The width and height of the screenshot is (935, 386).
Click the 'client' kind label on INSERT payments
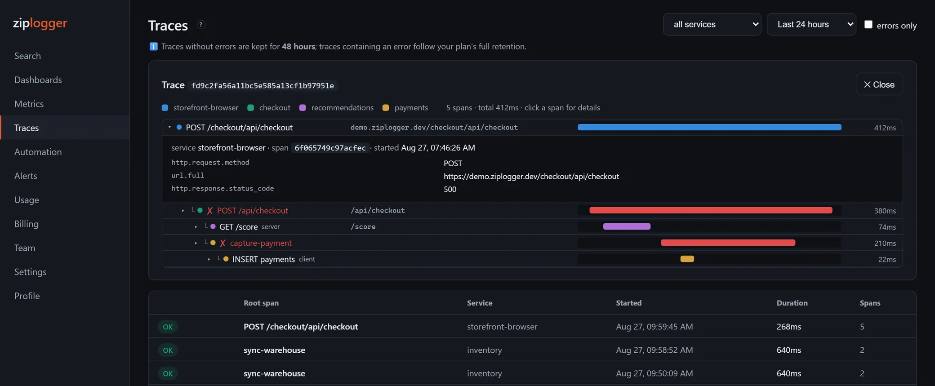point(307,259)
